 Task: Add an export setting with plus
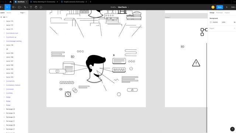[x=235, y=28]
